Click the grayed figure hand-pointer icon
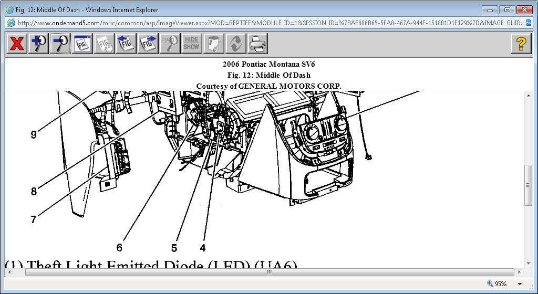Viewport: 538px width, 294px height. pos(105,44)
